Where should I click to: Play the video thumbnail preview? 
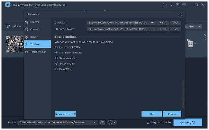click(x=21, y=44)
